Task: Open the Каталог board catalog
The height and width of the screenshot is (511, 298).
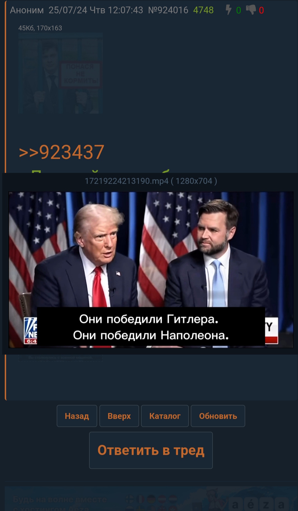Action: pyautogui.click(x=165, y=416)
